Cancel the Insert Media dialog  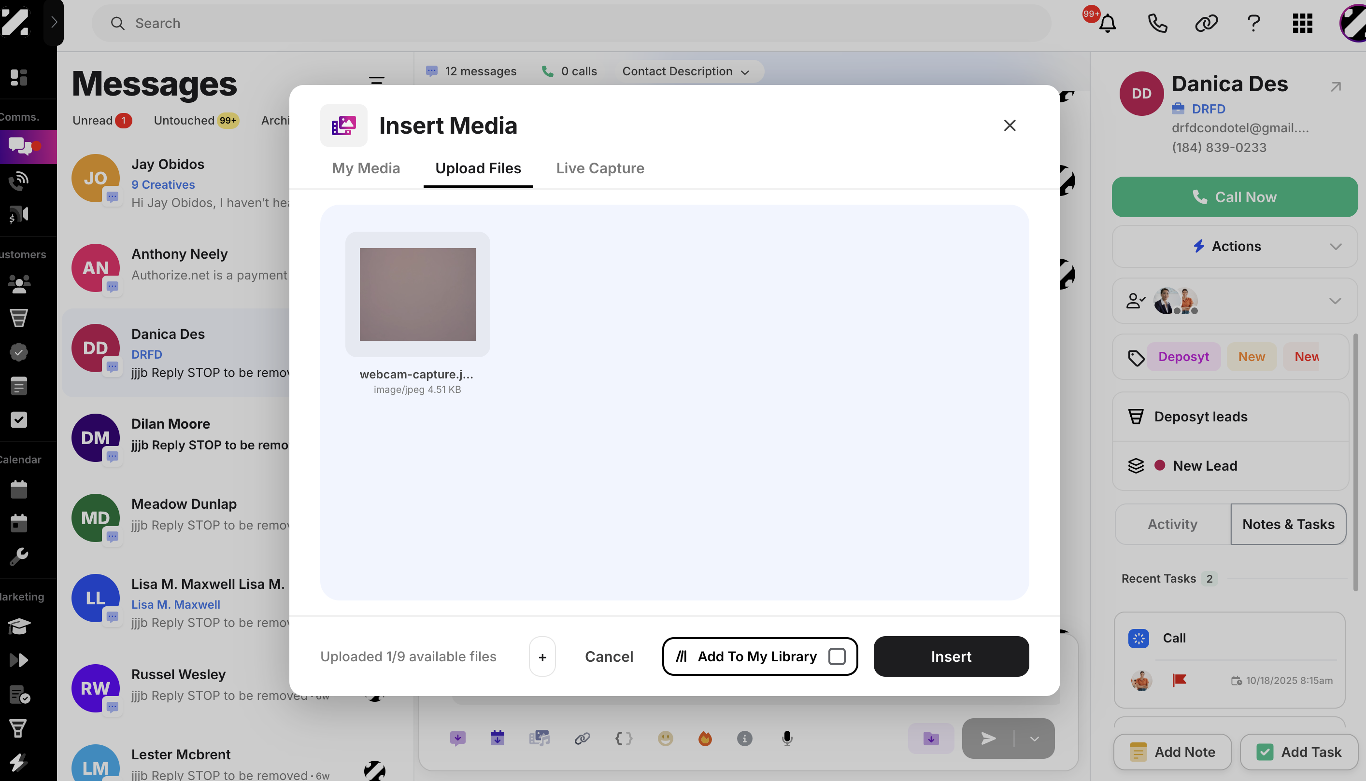pyautogui.click(x=609, y=656)
